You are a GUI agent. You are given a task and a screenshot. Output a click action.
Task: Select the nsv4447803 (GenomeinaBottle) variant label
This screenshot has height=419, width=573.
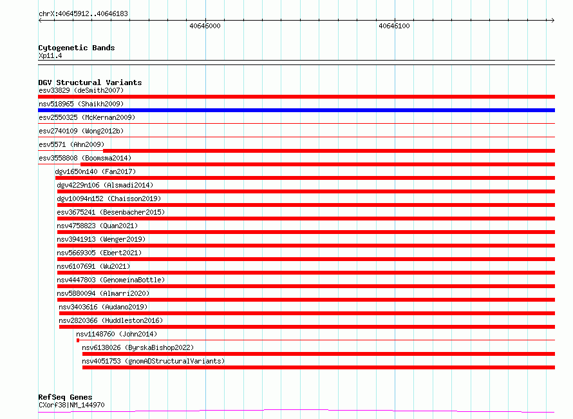click(x=111, y=280)
